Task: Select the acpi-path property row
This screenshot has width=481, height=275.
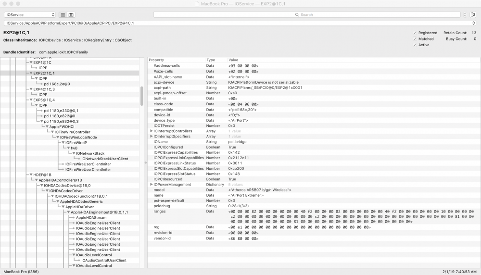Action: coord(314,87)
